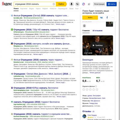Click the VK login icon
Screen dimensions: 120x120
[x=101, y=18]
